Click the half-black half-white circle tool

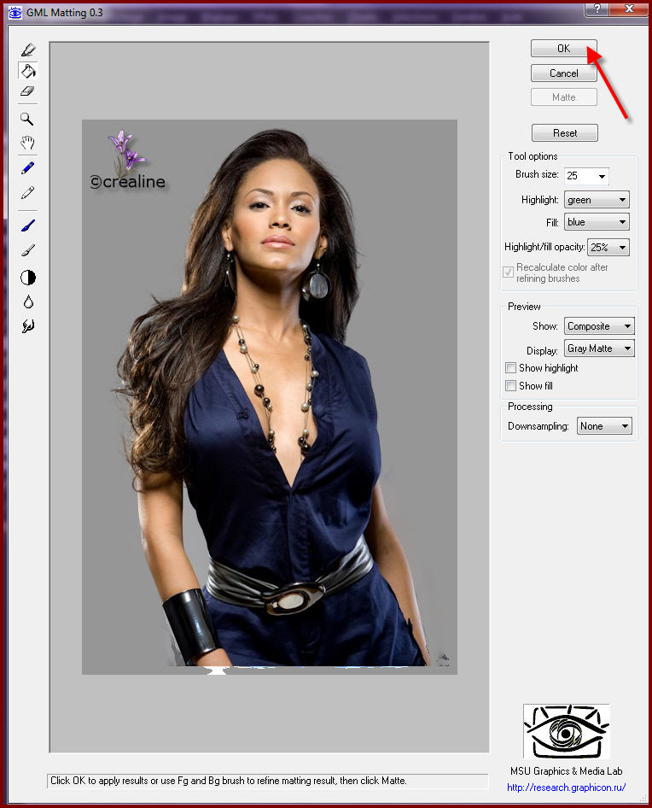28,278
